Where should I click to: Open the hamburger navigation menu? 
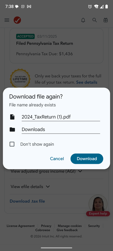[7, 20]
